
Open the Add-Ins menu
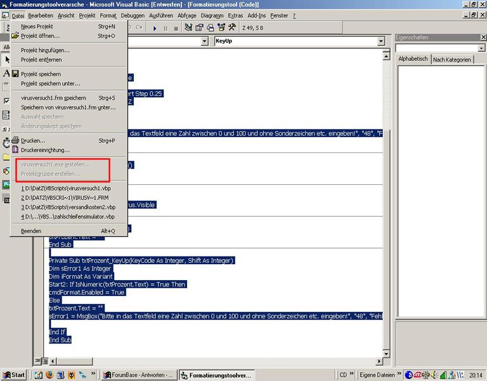tap(257, 15)
